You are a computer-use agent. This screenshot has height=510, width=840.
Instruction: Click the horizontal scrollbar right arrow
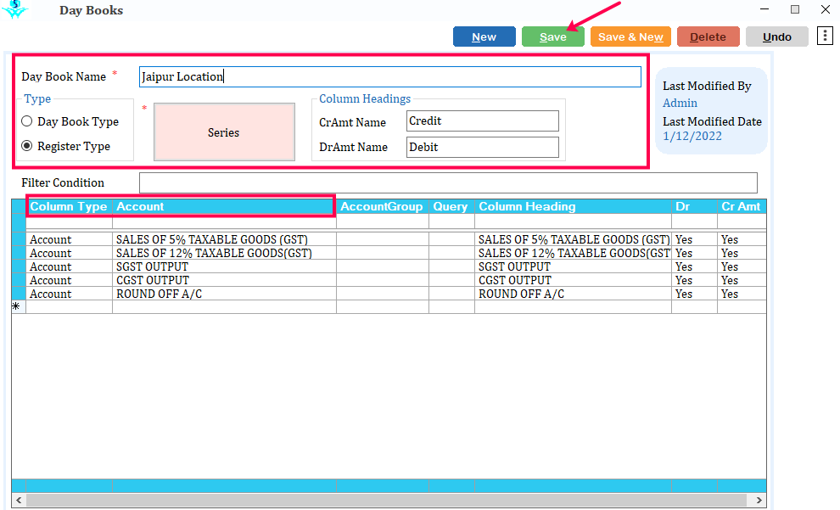click(x=760, y=500)
